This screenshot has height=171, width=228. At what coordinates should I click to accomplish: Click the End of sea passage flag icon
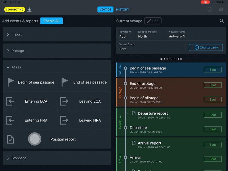coord(65,82)
